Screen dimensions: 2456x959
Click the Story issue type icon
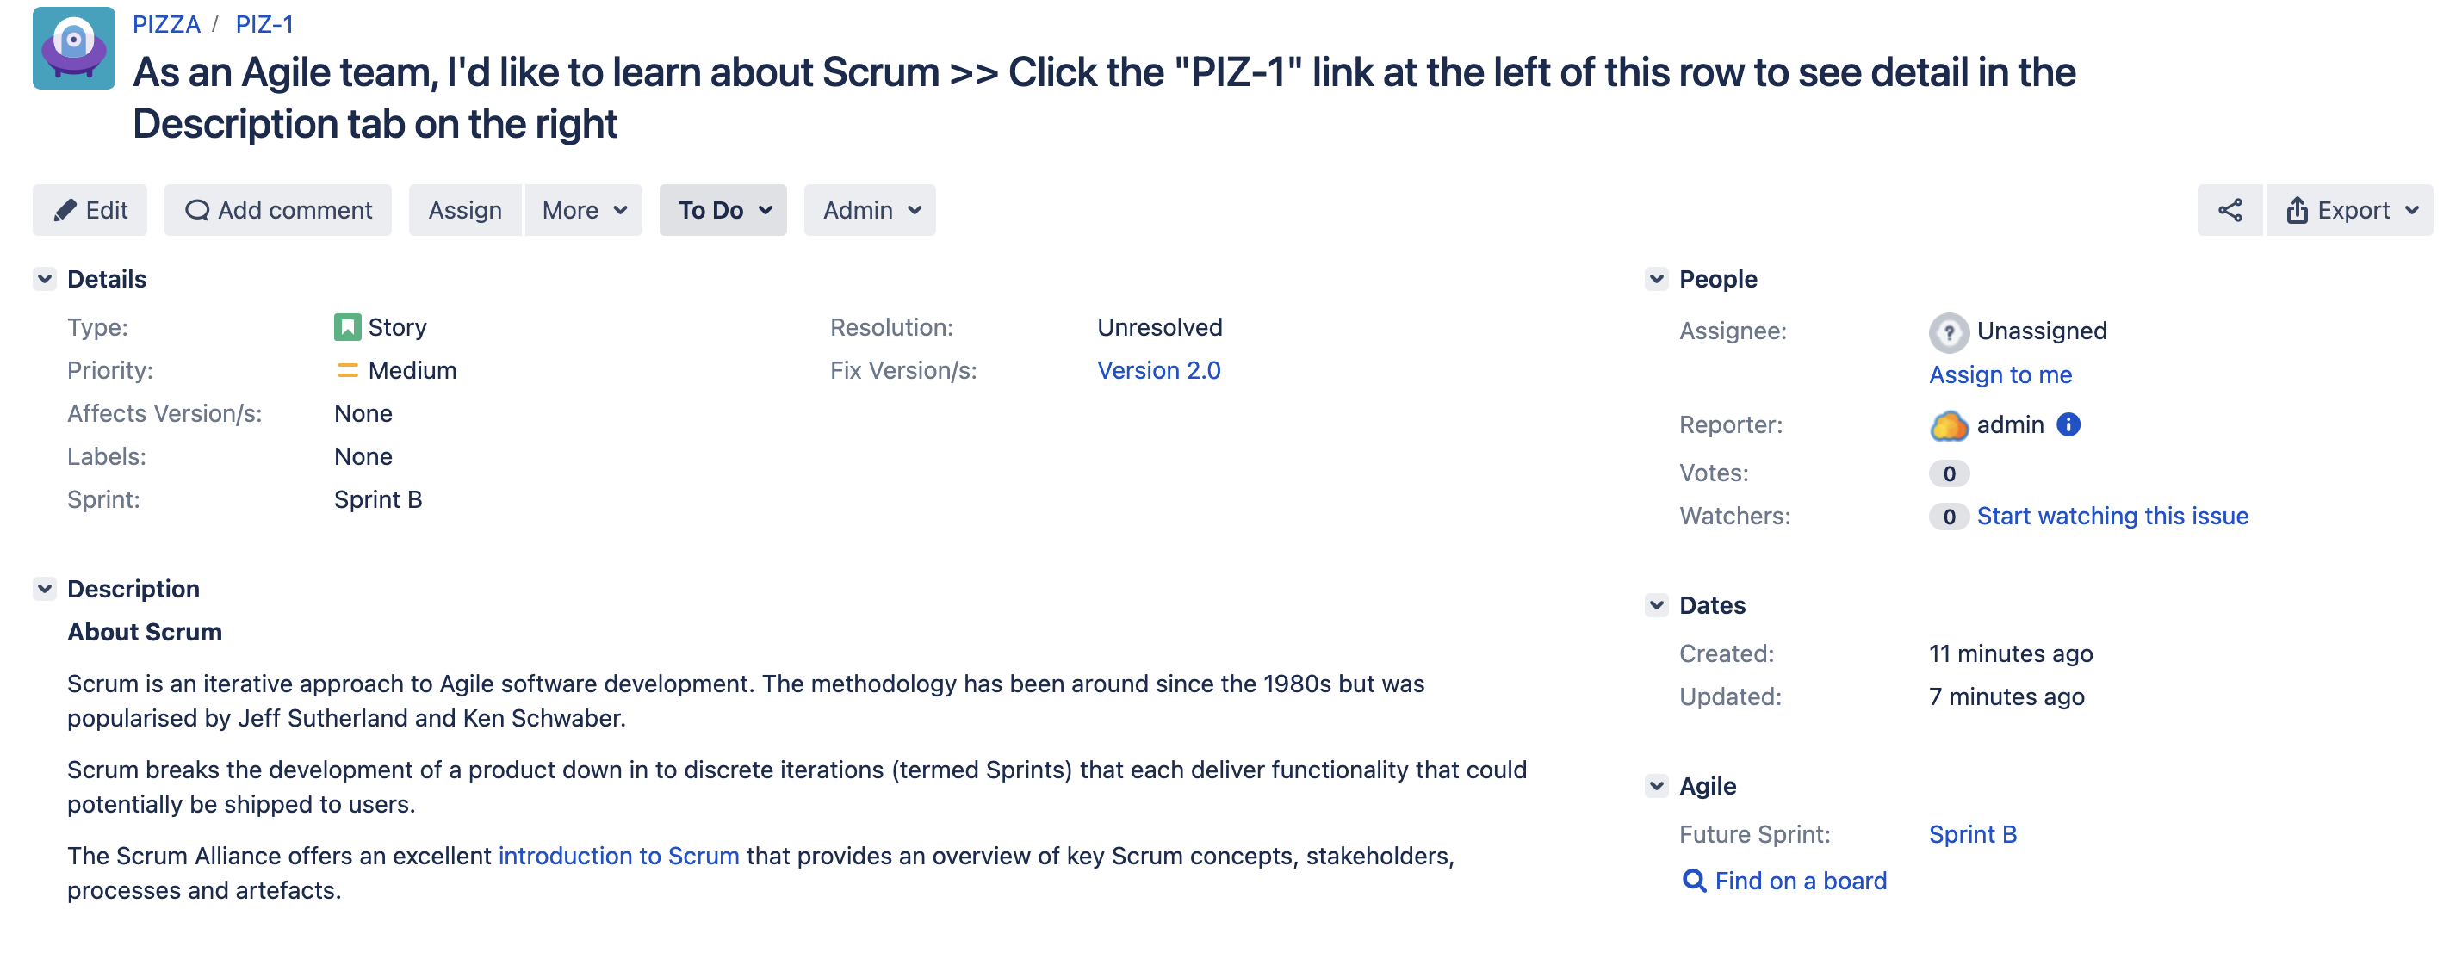(347, 327)
